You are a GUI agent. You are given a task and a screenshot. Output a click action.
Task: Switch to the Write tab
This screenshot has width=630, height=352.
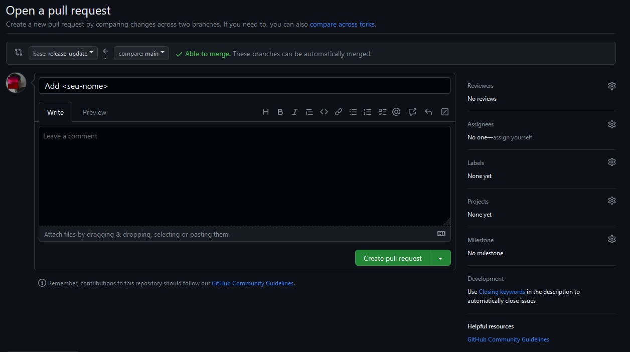(x=55, y=112)
